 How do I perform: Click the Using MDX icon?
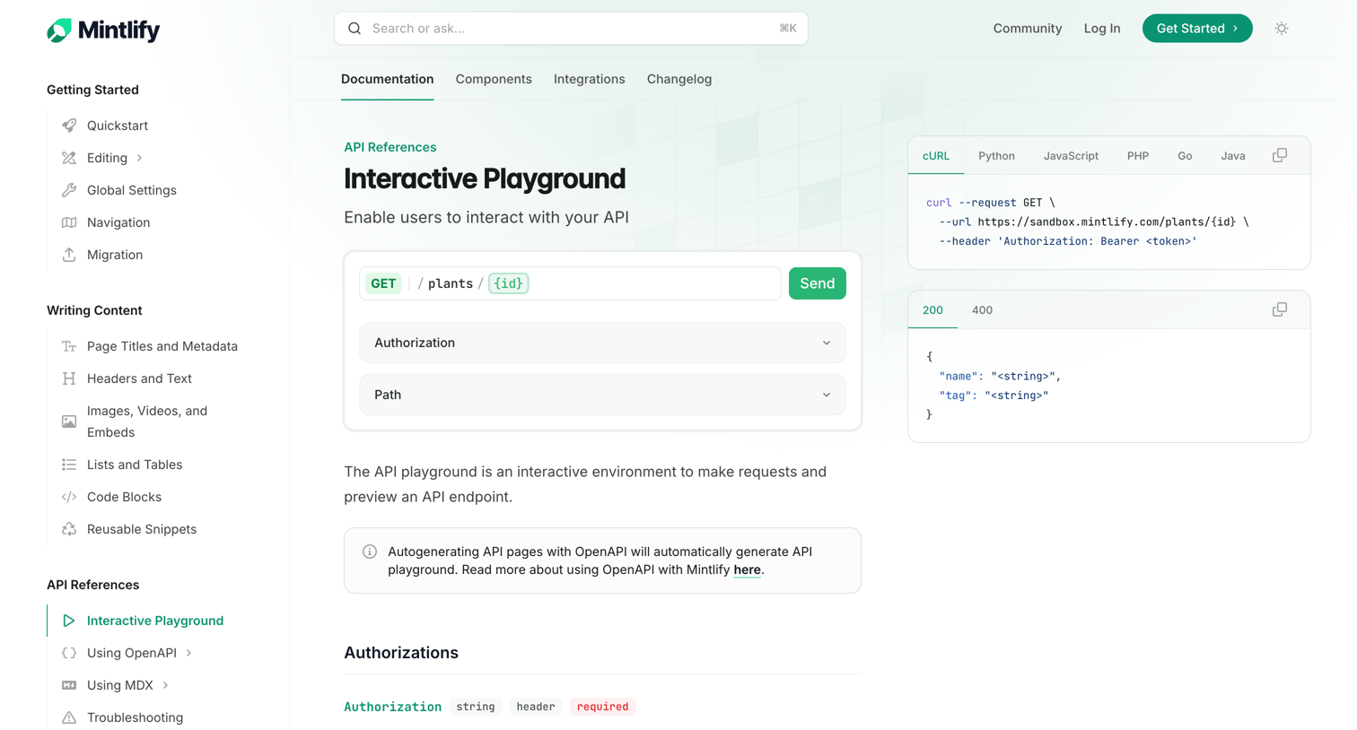(x=69, y=685)
